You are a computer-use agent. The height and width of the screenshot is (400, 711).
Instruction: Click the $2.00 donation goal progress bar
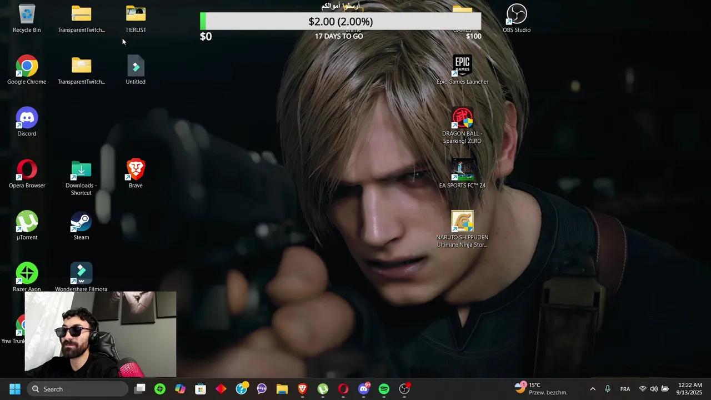pyautogui.click(x=341, y=22)
